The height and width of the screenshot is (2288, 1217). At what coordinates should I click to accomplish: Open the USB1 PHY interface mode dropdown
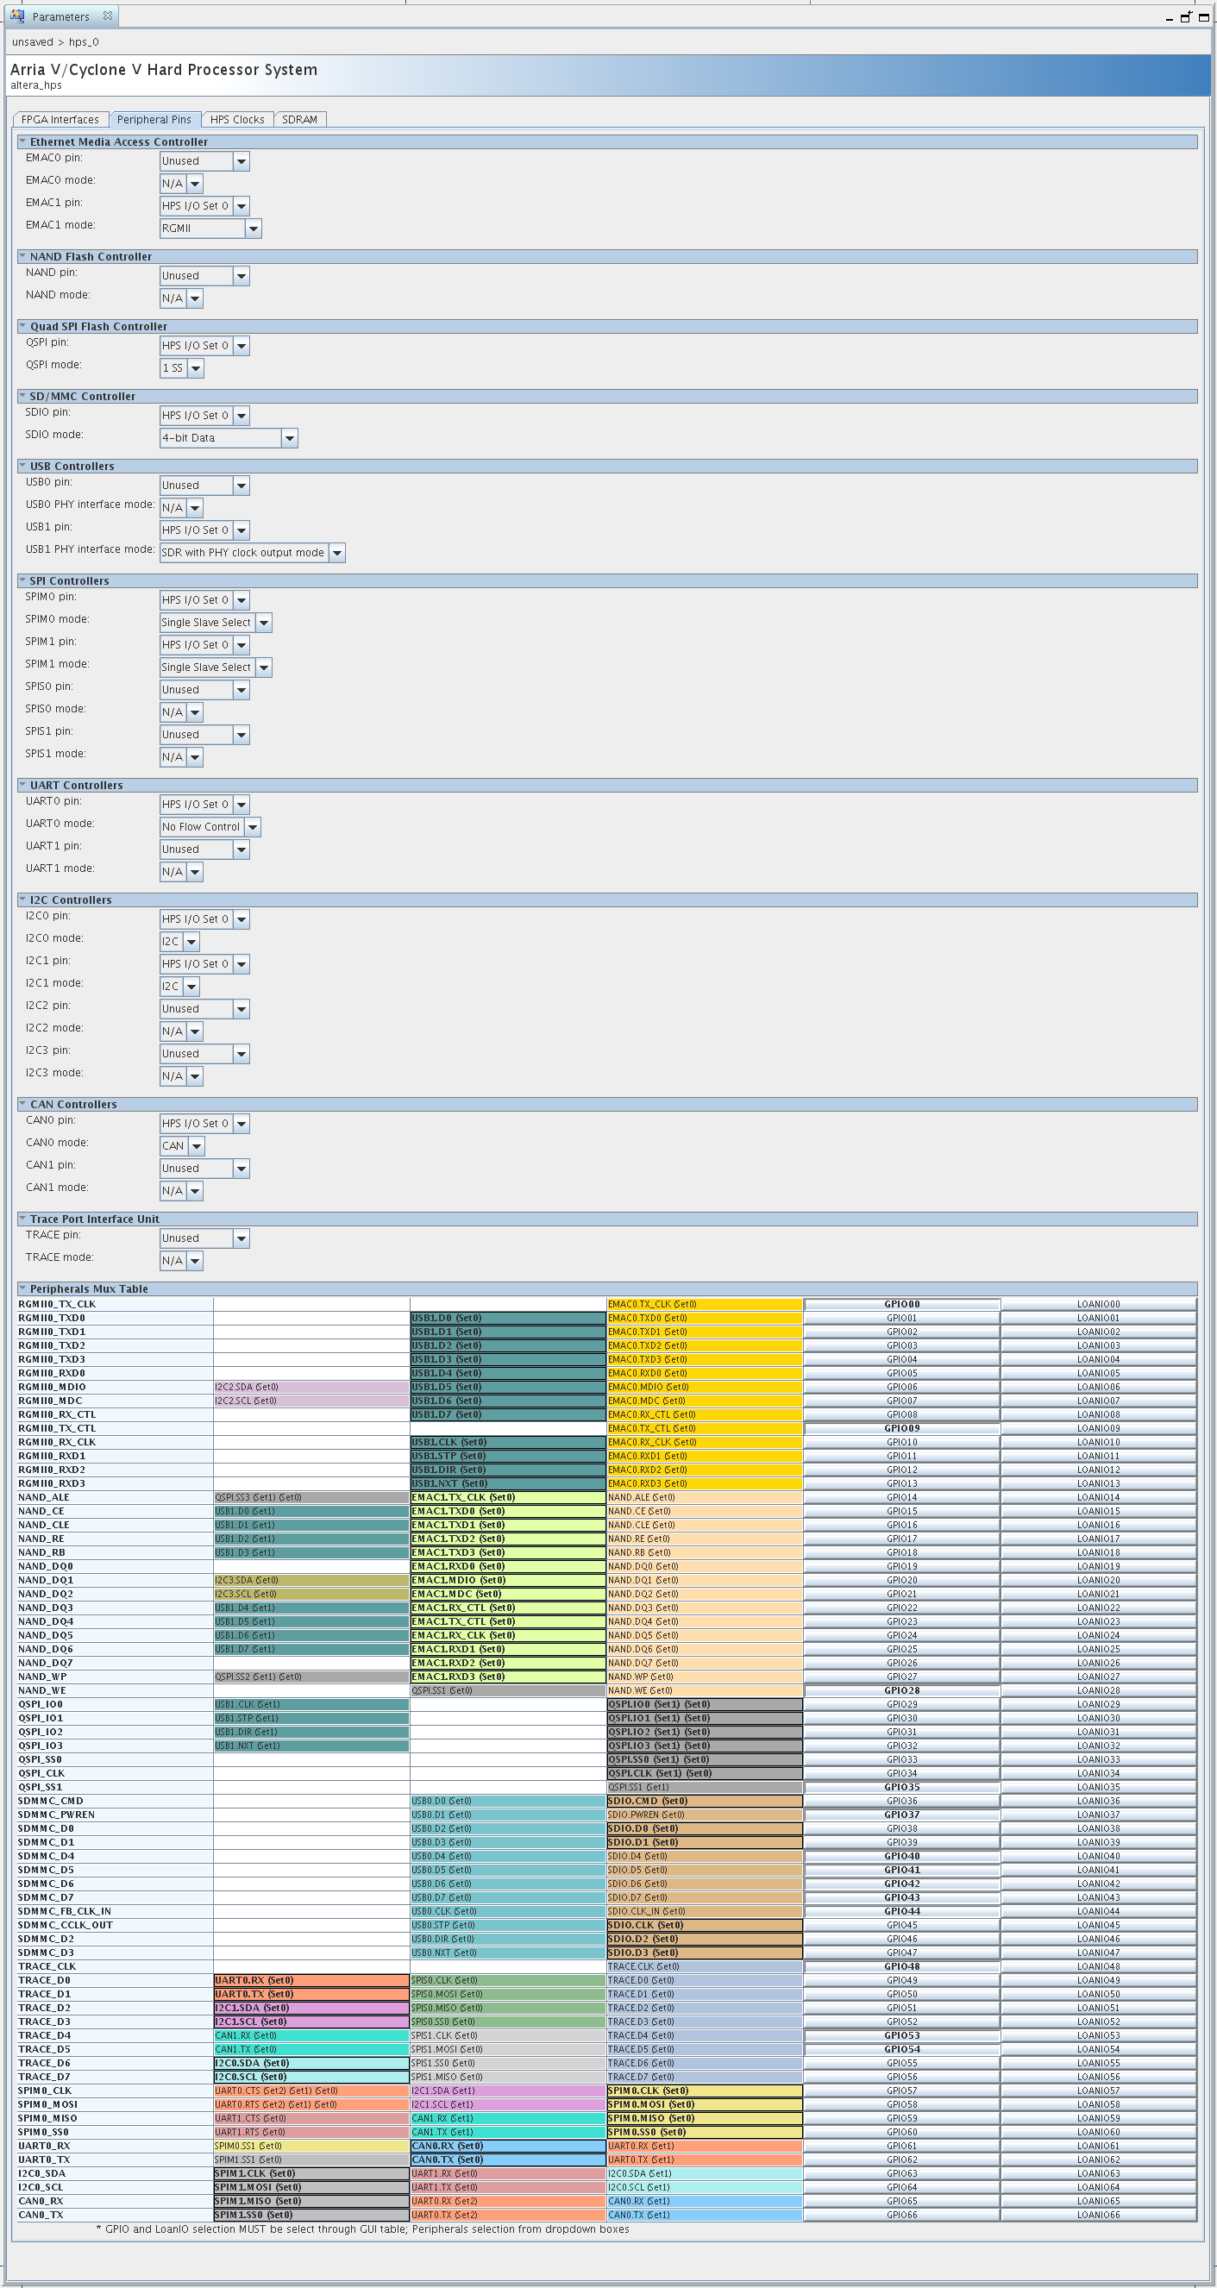(252, 553)
